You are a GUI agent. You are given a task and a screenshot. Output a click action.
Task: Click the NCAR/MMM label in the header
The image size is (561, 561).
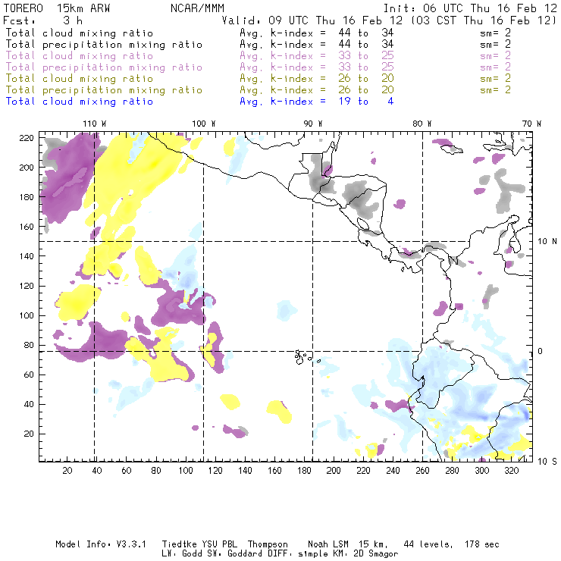pyautogui.click(x=197, y=7)
